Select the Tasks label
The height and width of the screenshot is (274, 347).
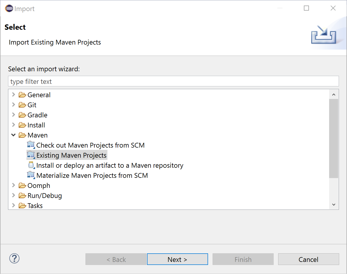pos(35,206)
